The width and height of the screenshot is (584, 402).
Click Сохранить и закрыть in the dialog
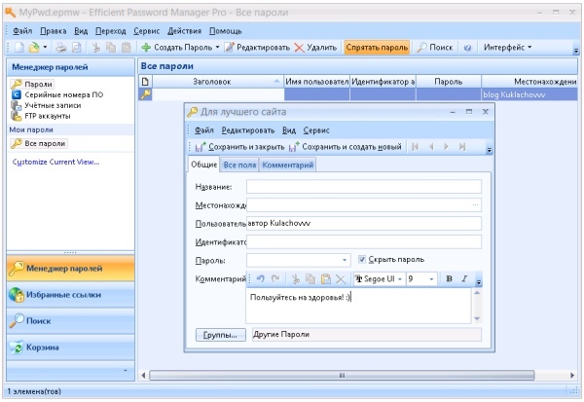coord(239,147)
